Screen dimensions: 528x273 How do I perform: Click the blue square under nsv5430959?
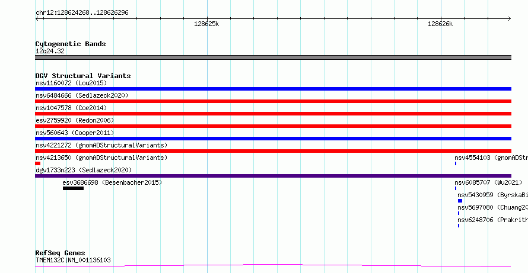pyautogui.click(x=460, y=201)
